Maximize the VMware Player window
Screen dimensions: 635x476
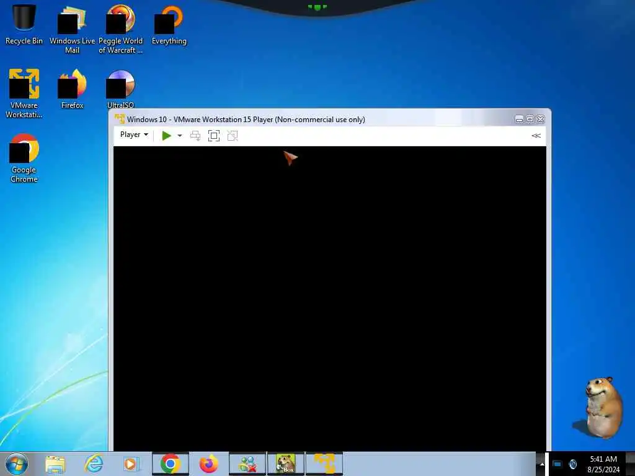(x=530, y=120)
